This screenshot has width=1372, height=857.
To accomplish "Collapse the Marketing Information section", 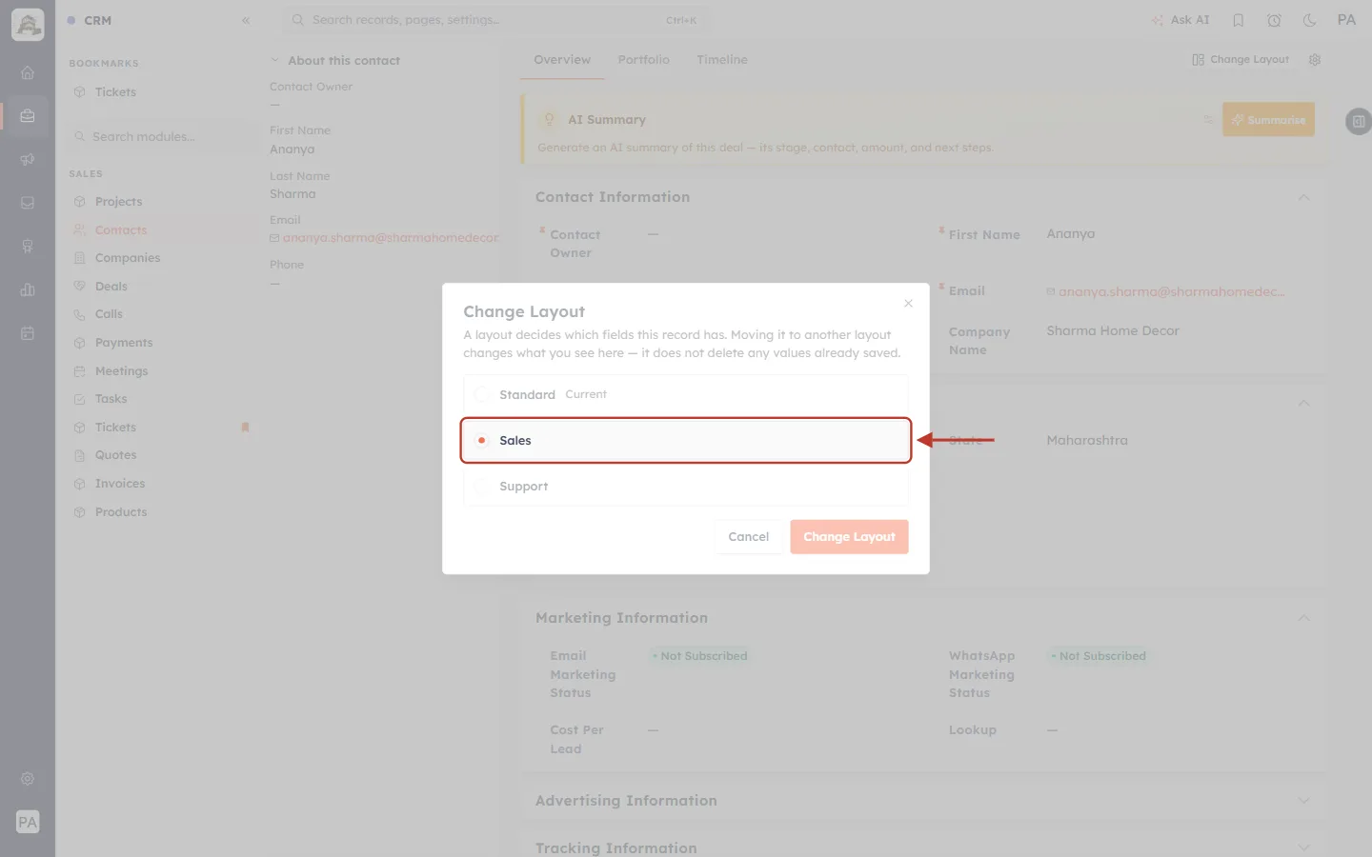I will click(x=1303, y=618).
